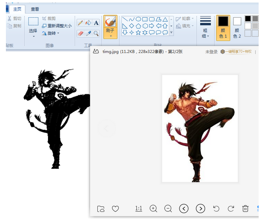This screenshot has width=262, height=219.
Task: Open the line thickness dropdown
Action: pos(206,27)
